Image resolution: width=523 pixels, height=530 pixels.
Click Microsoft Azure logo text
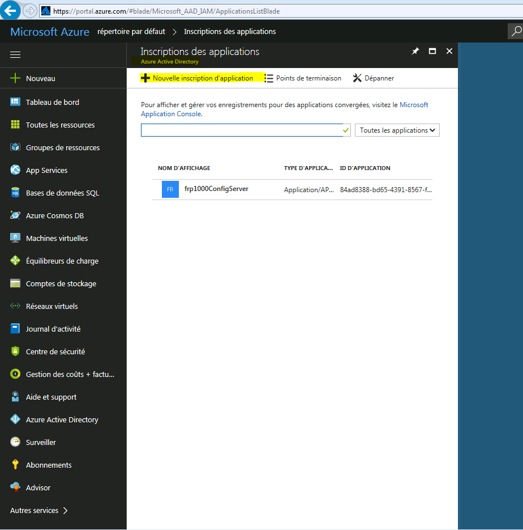[50, 32]
